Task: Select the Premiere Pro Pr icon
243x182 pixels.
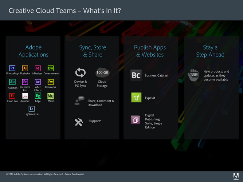Action: click(x=25, y=82)
